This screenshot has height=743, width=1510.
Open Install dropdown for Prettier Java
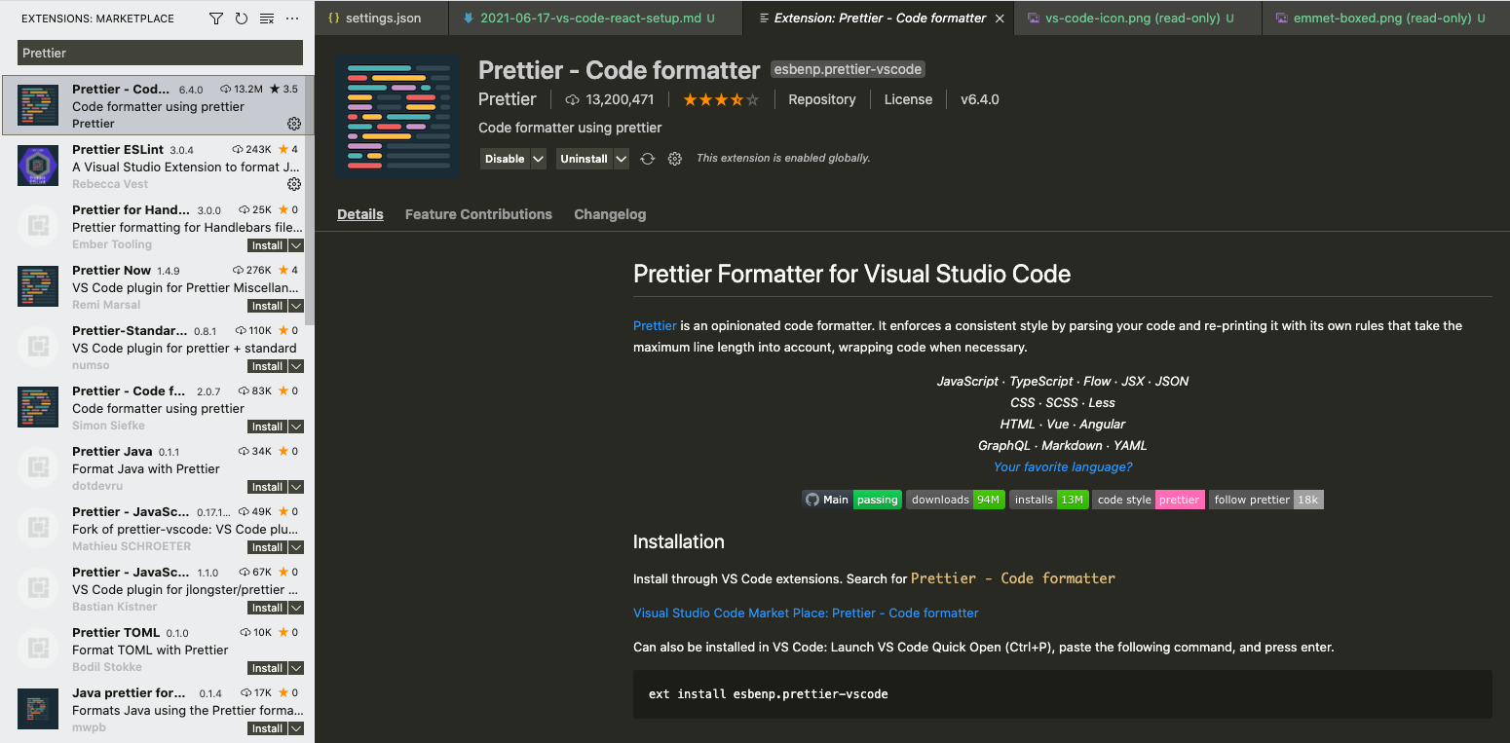[x=296, y=487]
